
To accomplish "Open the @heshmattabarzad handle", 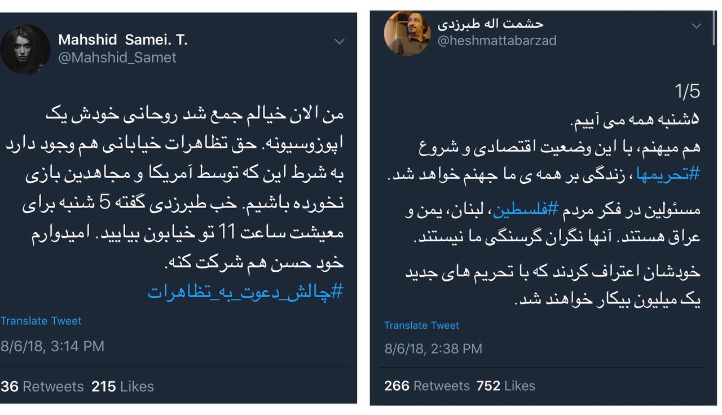I will point(497,41).
